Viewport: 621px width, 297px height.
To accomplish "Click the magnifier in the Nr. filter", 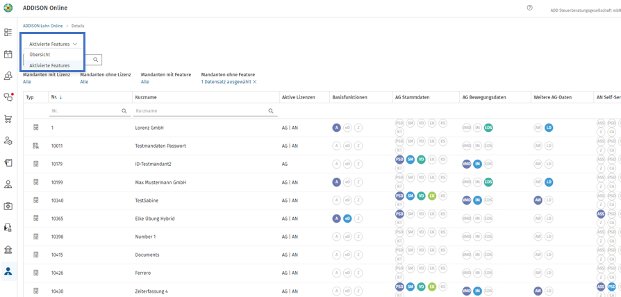I will point(124,111).
